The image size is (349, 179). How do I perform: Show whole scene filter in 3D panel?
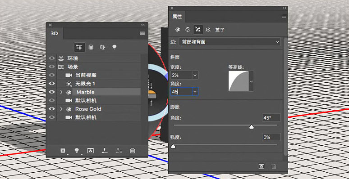click(x=79, y=47)
